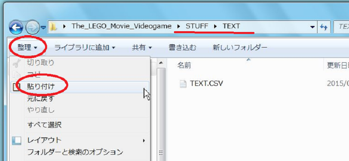
Task: Click the 2015 date of TEXT.CSV
Action: pyautogui.click(x=338, y=83)
